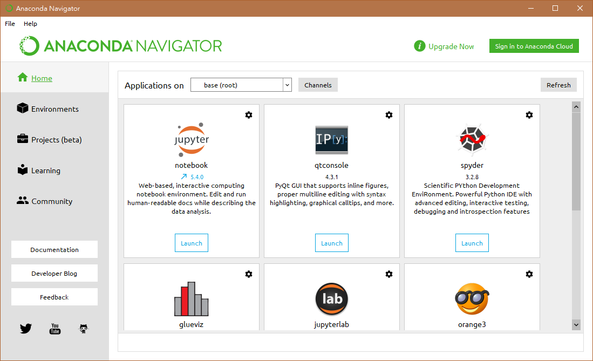Click the scrollbar down arrow
593x361 pixels.
pyautogui.click(x=576, y=325)
